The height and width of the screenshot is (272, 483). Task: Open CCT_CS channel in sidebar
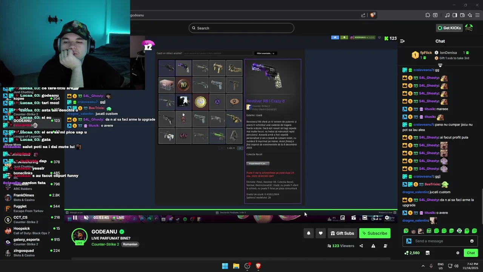pyautogui.click(x=32, y=219)
